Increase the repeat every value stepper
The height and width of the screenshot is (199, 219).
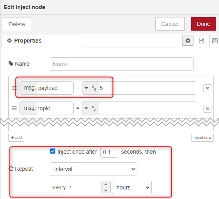[x=106, y=184]
